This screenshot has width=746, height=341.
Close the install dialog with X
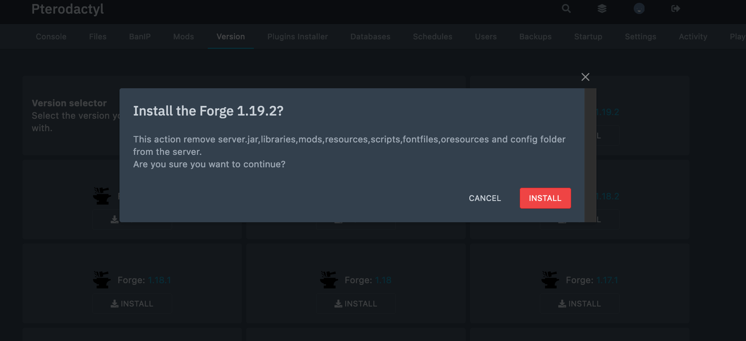[585, 77]
